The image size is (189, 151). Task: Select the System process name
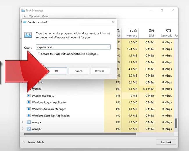click(36, 89)
